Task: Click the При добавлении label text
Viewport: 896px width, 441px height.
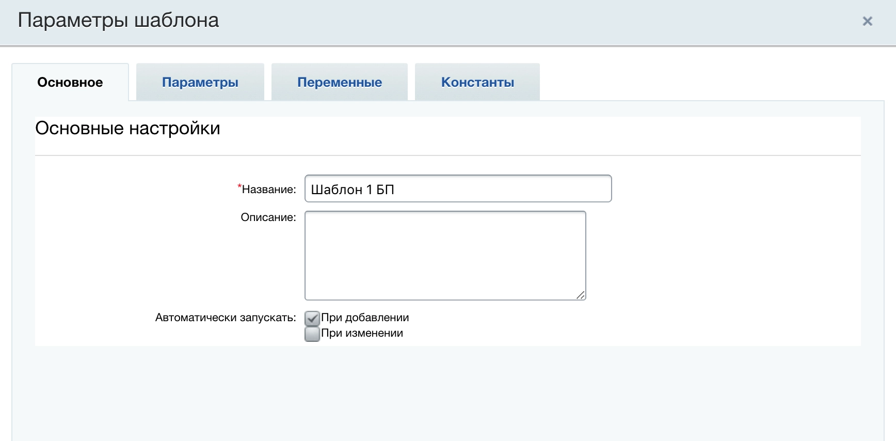Action: pyautogui.click(x=365, y=318)
